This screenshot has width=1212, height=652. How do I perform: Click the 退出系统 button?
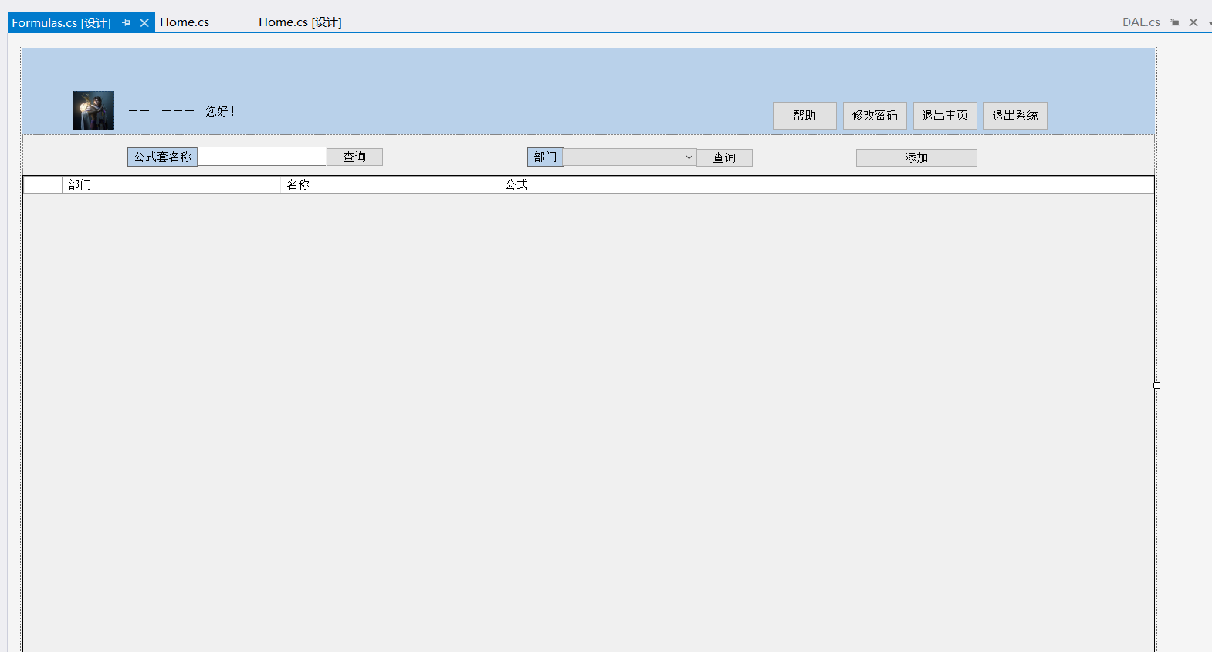point(1015,116)
